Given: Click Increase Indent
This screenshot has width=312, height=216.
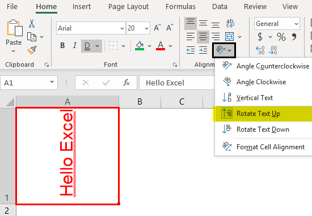Looking at the screenshot, I should click(203, 50).
